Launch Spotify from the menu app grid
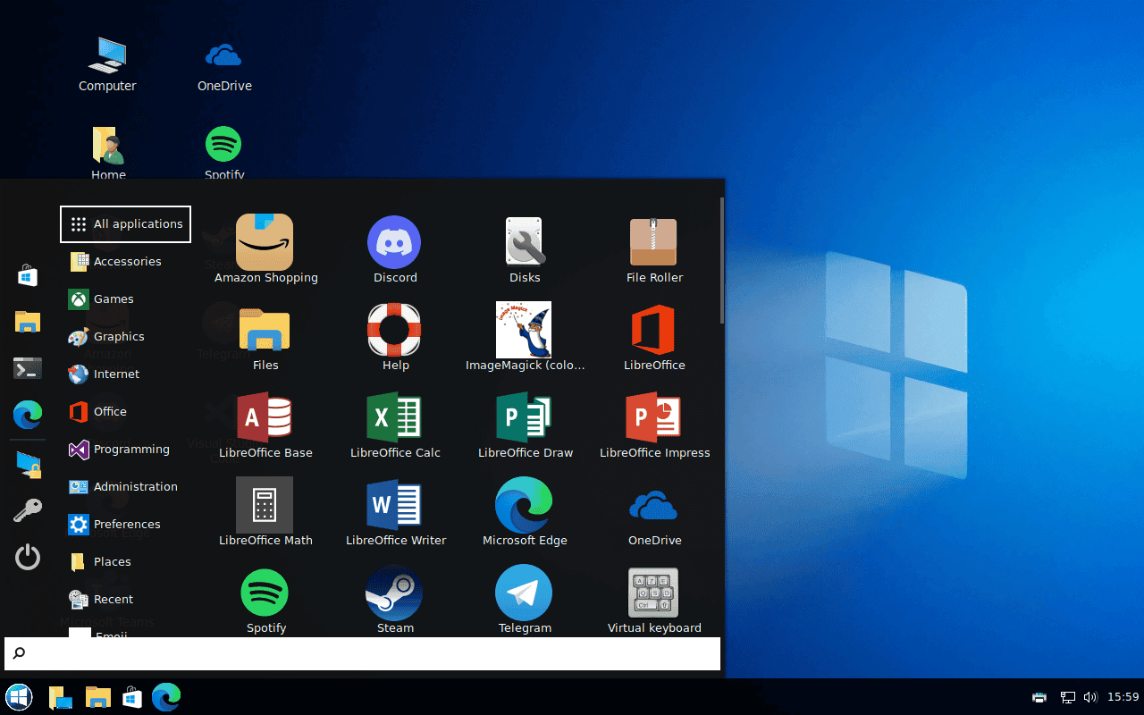Viewport: 1144px width, 715px height. (x=265, y=600)
